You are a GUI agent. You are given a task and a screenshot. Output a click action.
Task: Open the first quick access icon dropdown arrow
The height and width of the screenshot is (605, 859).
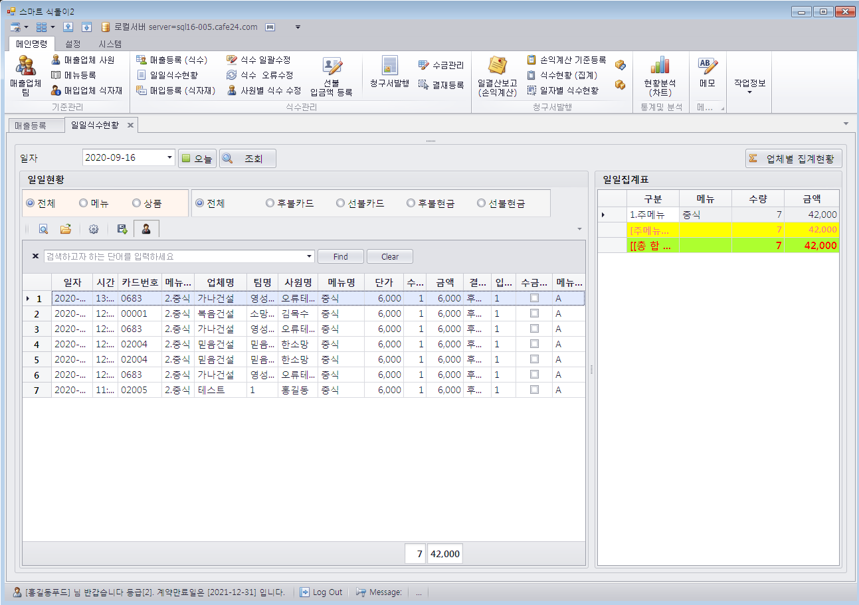pyautogui.click(x=26, y=27)
